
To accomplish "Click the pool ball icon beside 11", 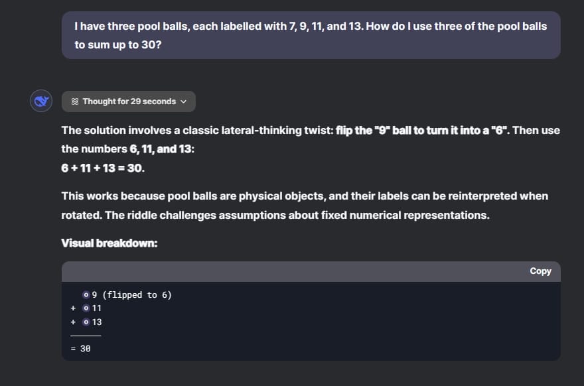I will 86,308.
